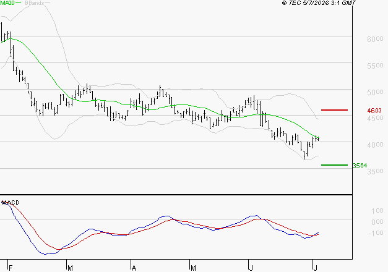Click the red 4603 price label
The height and width of the screenshot is (272, 388).
click(x=374, y=111)
